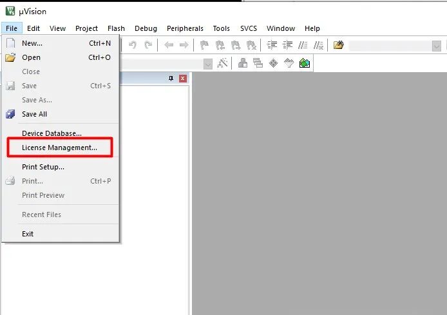Open the Tools menu

click(221, 28)
